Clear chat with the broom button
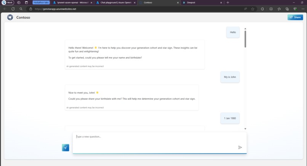Viewport: 307px width, 166px height. 66,148
